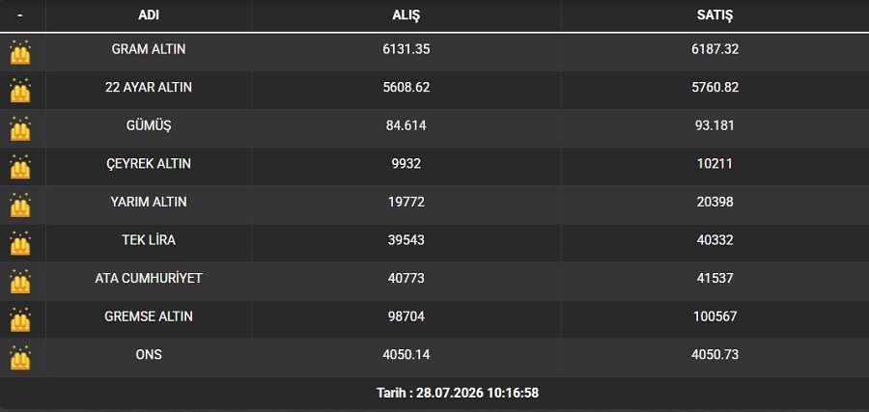The height and width of the screenshot is (412, 869).
Task: Click the GREMSE ALTIN selling price 100567
Action: pos(715,316)
